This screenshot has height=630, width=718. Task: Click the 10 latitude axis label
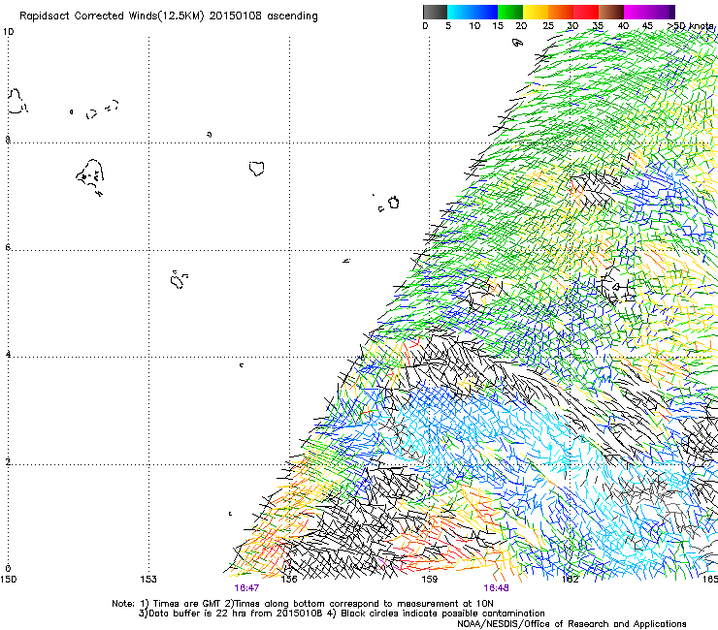pos(8,32)
